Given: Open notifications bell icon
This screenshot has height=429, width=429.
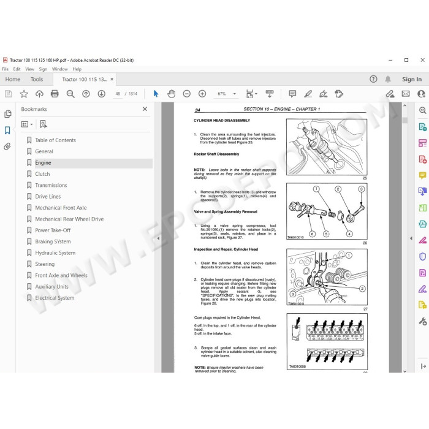Looking at the screenshot, I should [388, 79].
